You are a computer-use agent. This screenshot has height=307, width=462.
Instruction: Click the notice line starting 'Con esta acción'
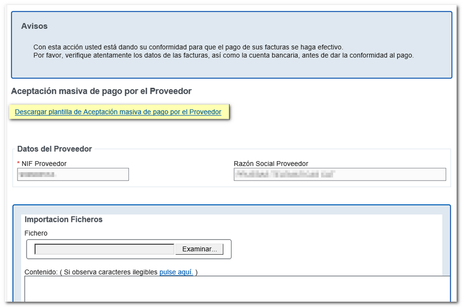pyautogui.click(x=188, y=47)
